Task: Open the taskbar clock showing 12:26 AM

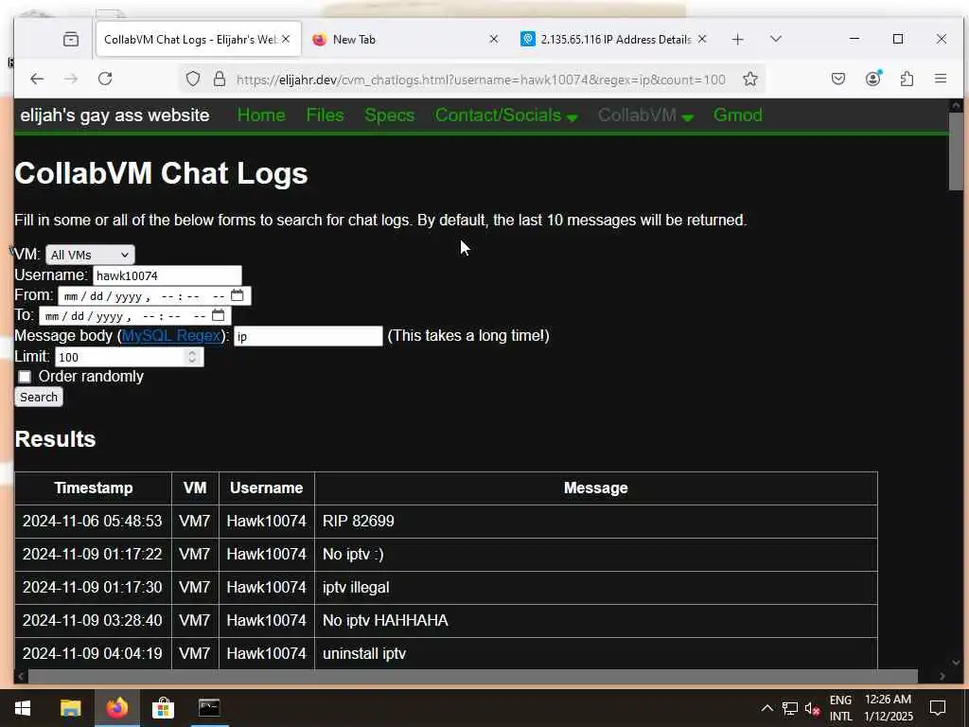Action: [x=888, y=708]
